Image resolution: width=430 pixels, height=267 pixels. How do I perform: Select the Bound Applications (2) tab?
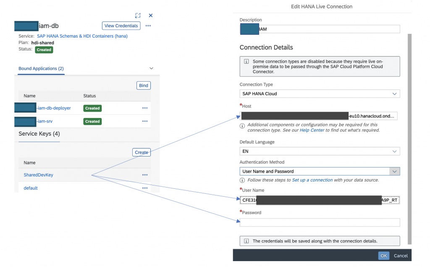click(x=41, y=68)
